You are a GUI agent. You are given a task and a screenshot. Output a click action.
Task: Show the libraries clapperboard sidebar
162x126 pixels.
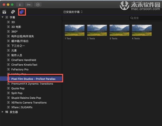click(4, 12)
